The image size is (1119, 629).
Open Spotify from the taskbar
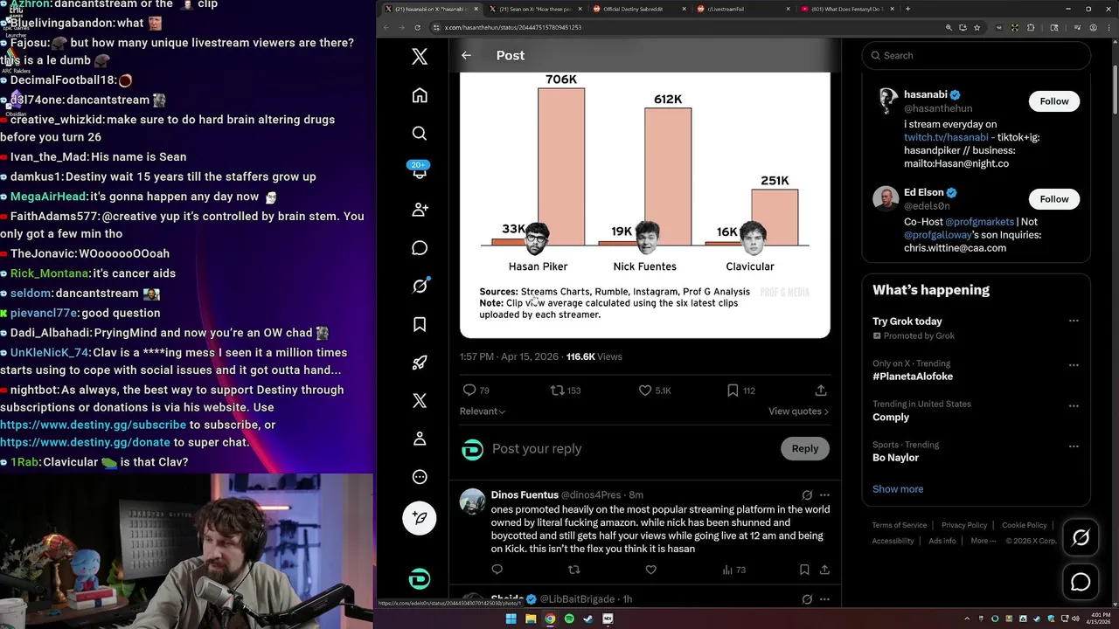(569, 619)
